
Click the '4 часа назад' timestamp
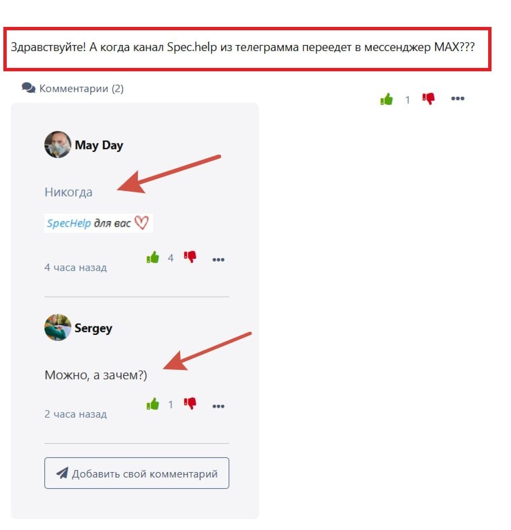point(76,268)
